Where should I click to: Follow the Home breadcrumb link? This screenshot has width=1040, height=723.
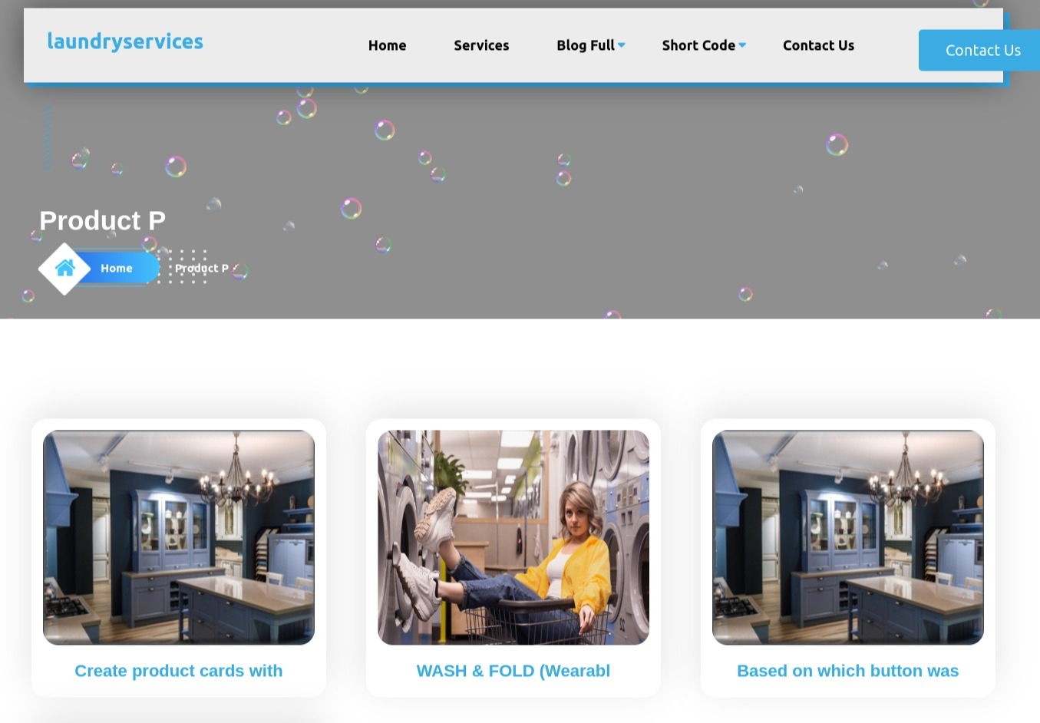point(117,268)
